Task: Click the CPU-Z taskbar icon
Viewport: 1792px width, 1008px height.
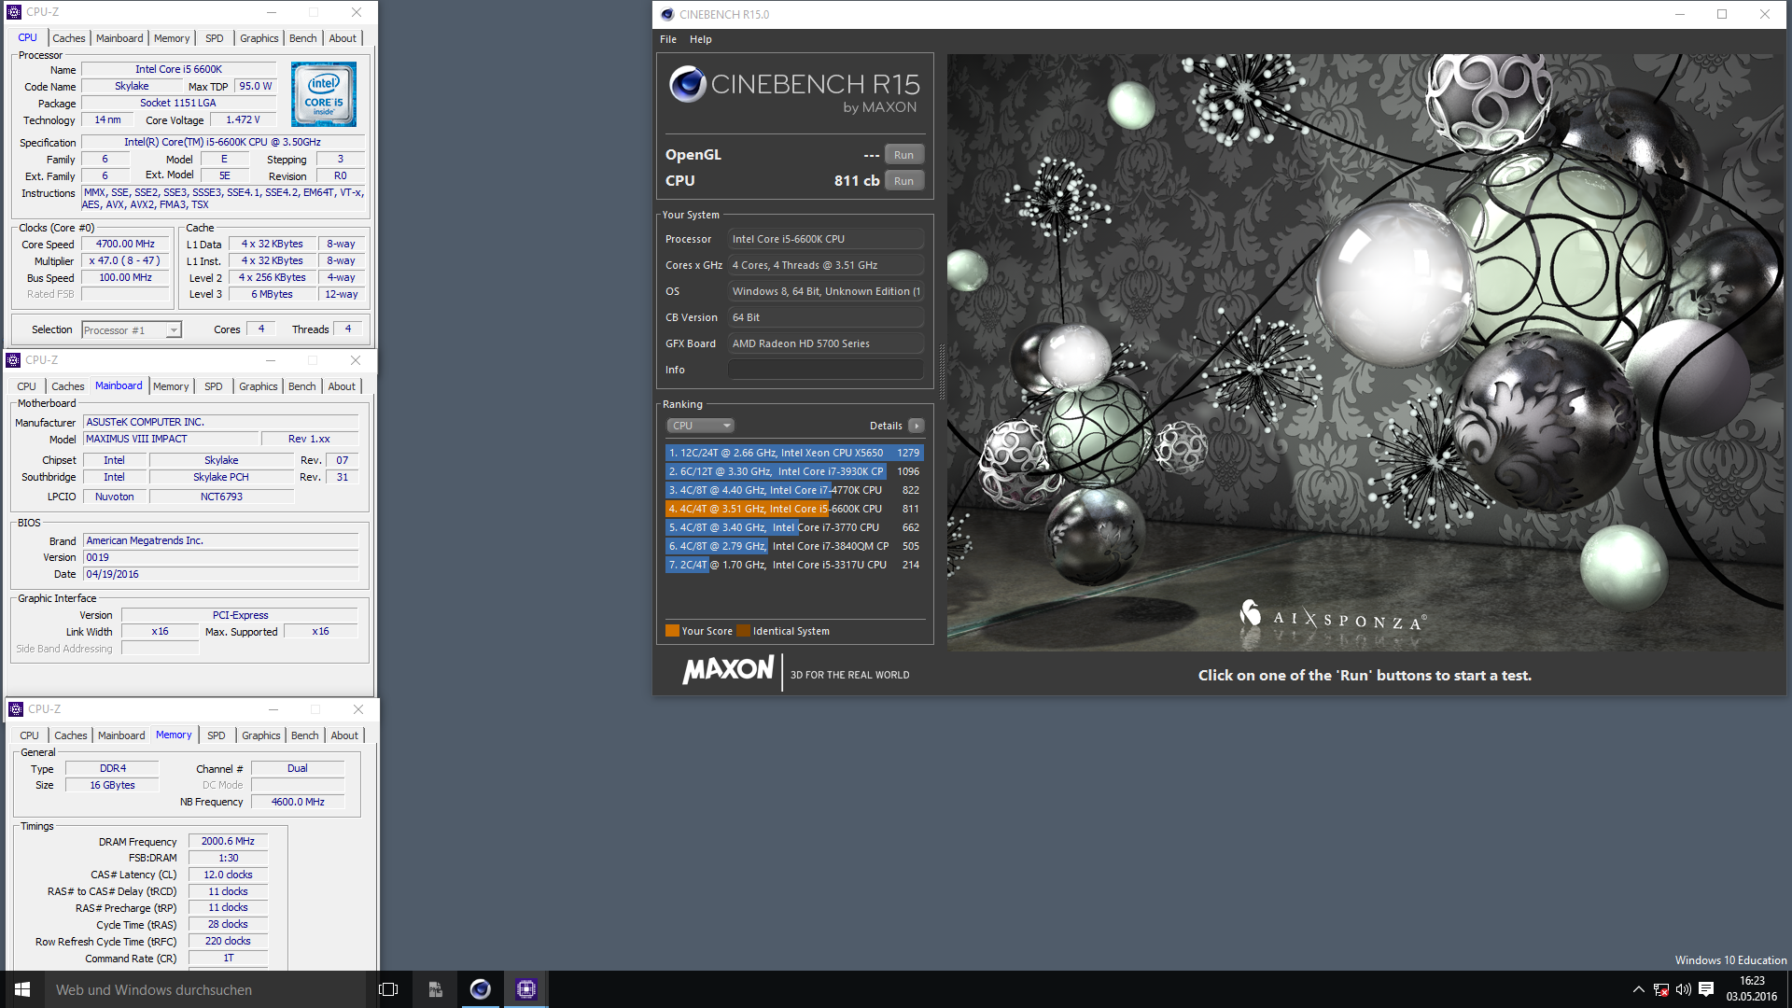Action: (x=525, y=989)
